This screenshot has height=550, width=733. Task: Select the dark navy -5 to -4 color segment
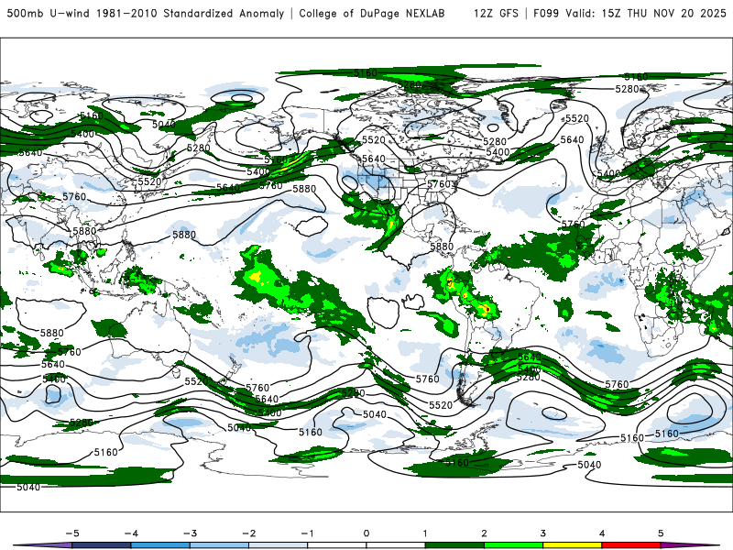point(102,545)
